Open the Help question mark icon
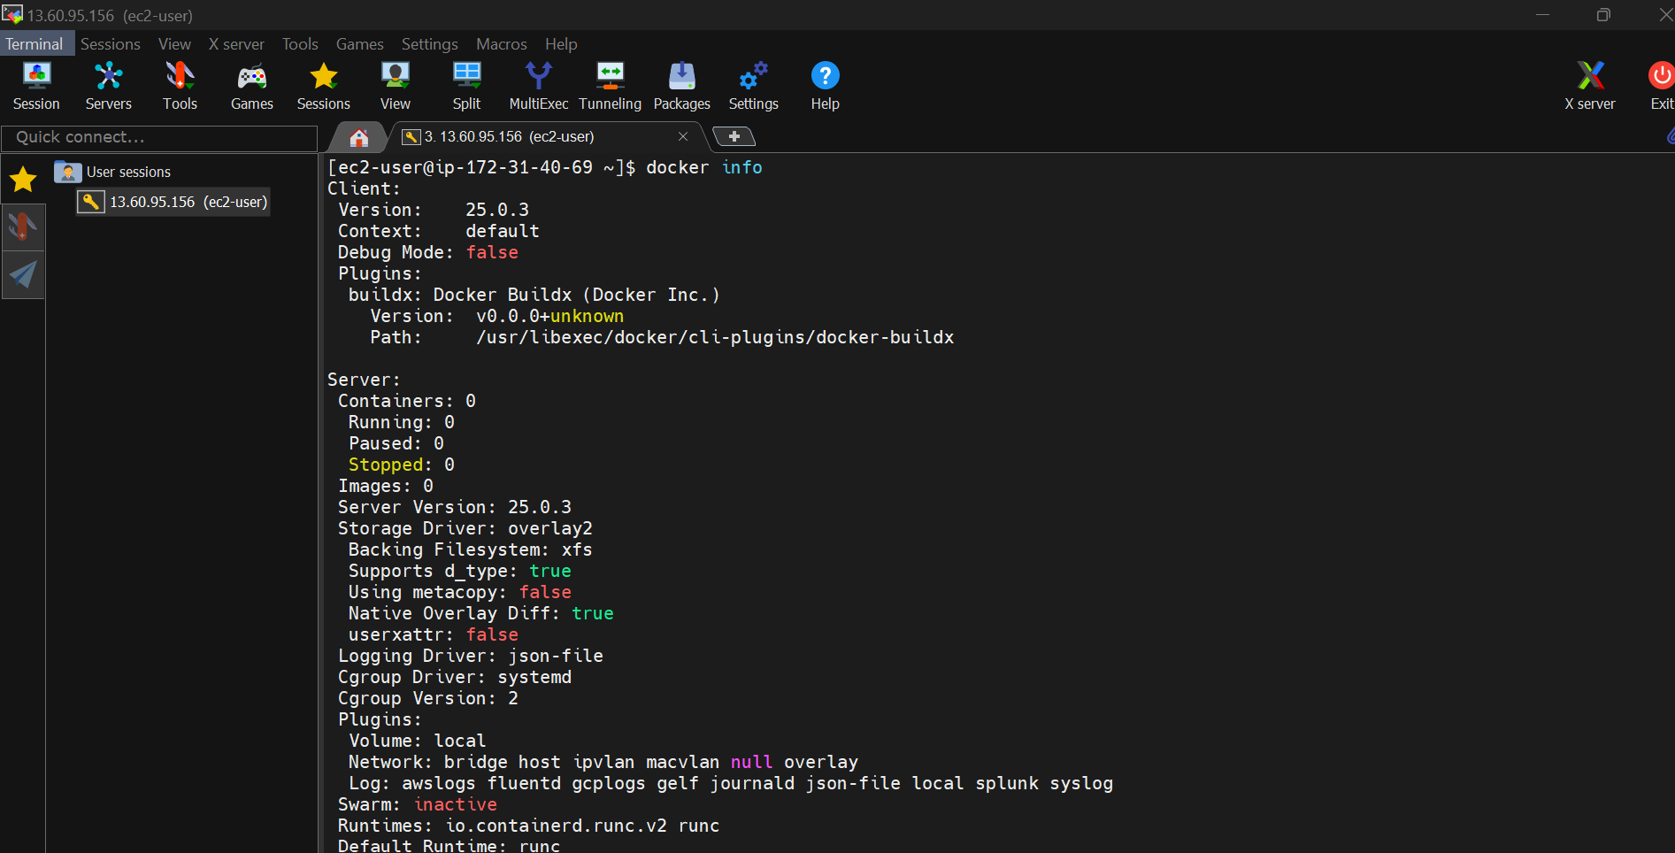Screen dimensions: 1675x853 [x=825, y=86]
